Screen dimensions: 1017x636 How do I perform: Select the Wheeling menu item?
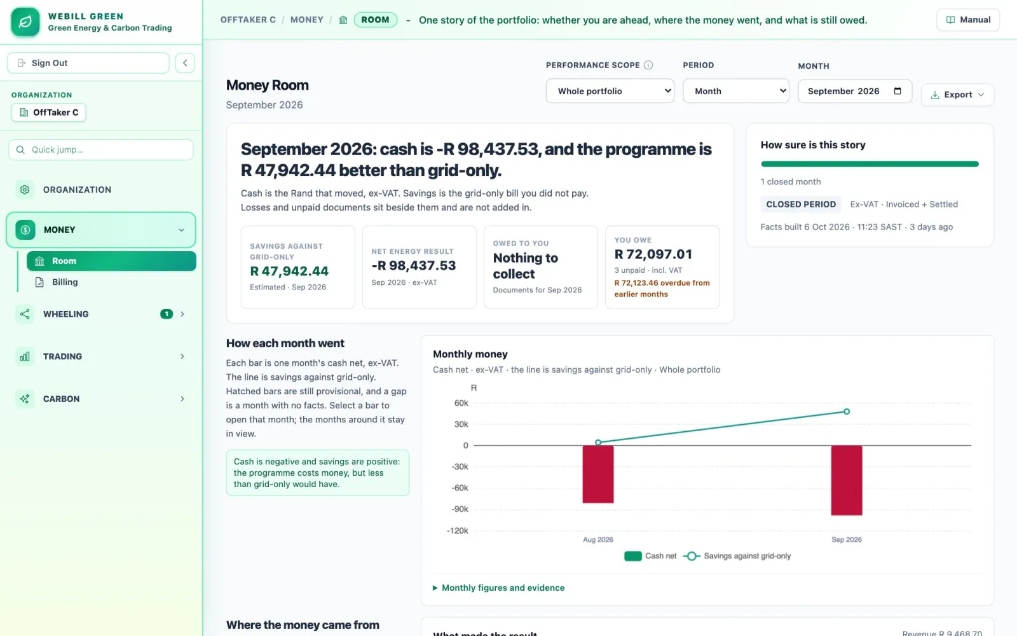101,314
